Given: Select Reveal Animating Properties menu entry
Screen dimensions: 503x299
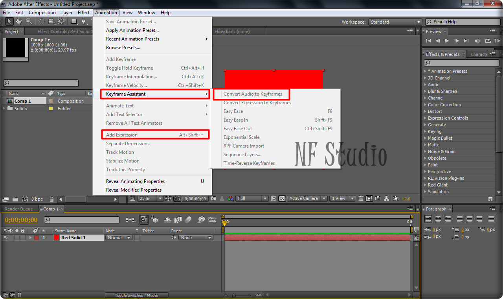Looking at the screenshot, I should (152, 181).
